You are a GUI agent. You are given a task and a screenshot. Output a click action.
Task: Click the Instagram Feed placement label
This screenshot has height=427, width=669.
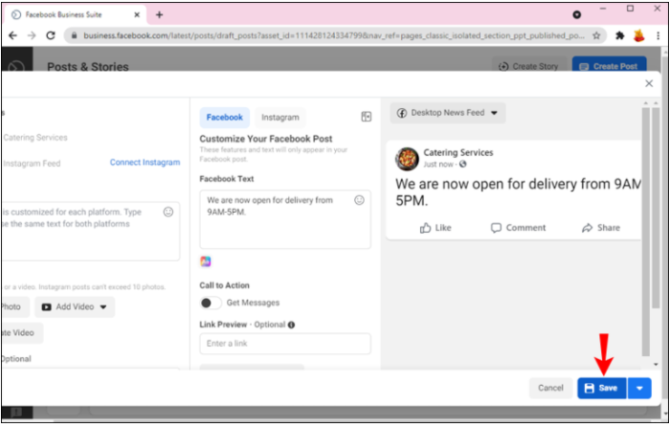pos(32,164)
